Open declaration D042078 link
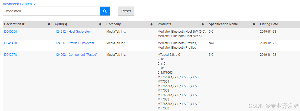Image resolution: width=300 pixels, height=111 pixels. [10, 55]
